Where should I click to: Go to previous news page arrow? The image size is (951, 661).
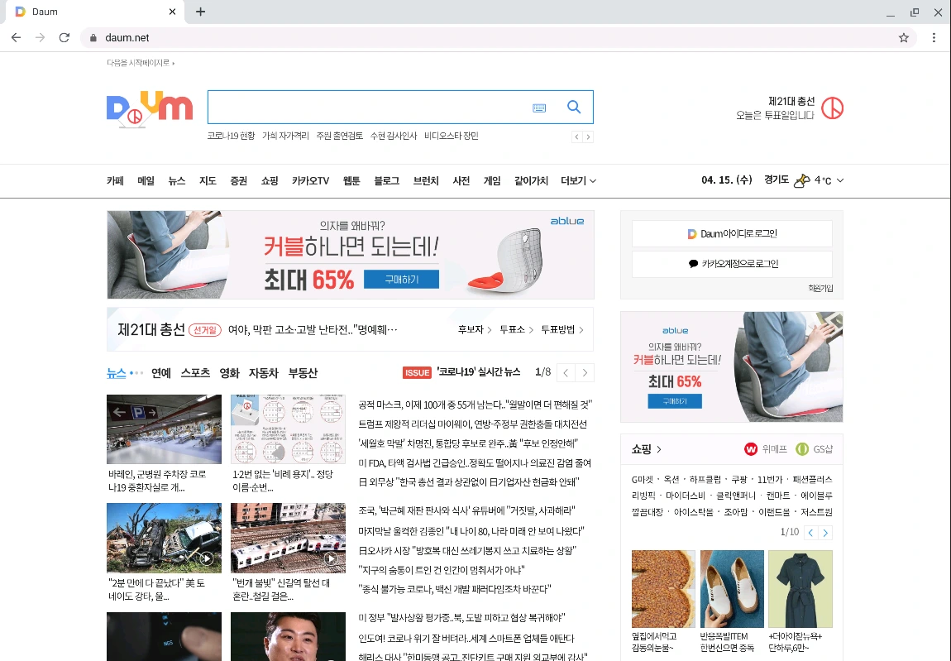(566, 372)
